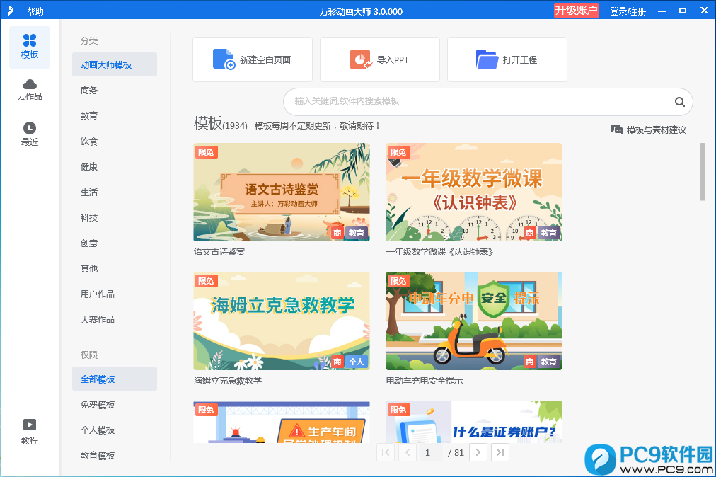Open 生产车间 template thumbnail
Image resolution: width=716 pixels, height=477 pixels.
click(x=282, y=422)
